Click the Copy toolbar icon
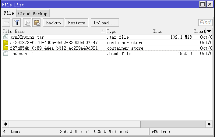This screenshot has width=215, height=137. (27, 23)
